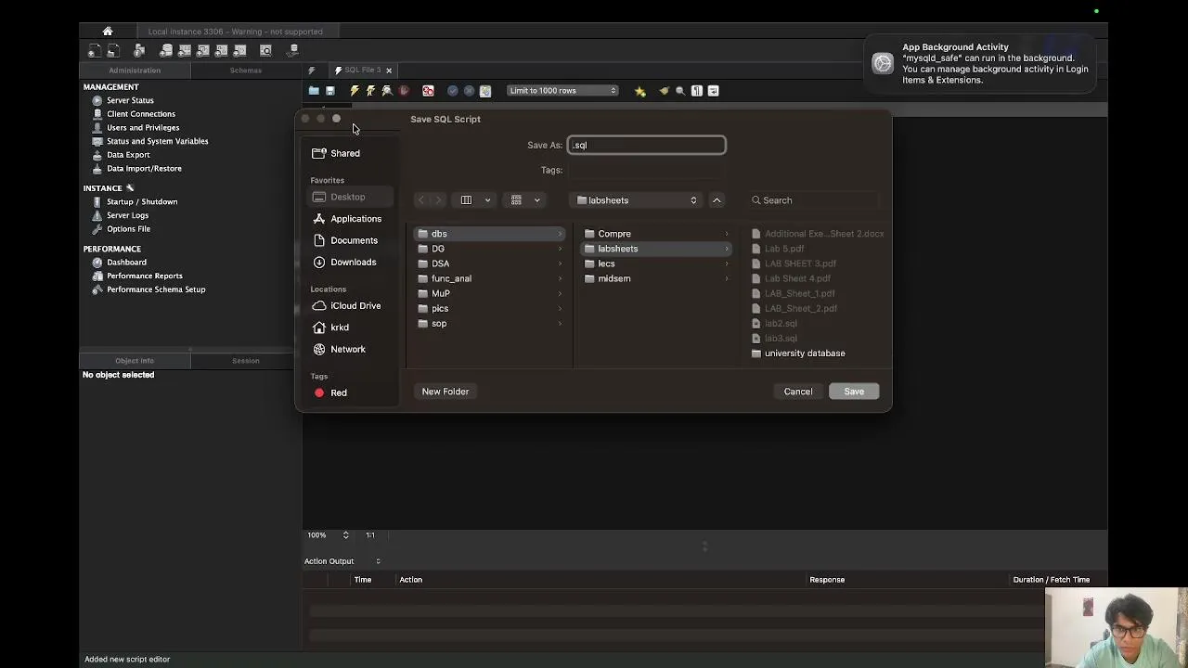Switch to the Schemas tab

tap(246, 71)
